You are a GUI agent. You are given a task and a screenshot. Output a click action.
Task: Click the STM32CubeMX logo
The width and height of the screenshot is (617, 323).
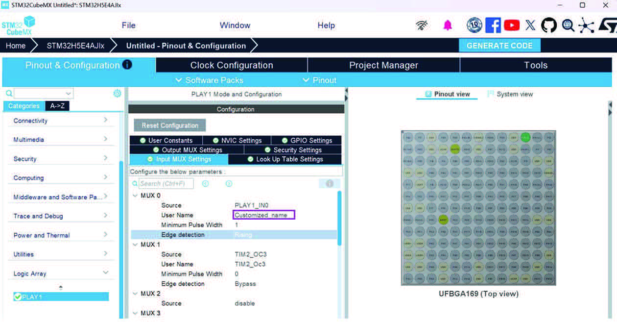(19, 25)
